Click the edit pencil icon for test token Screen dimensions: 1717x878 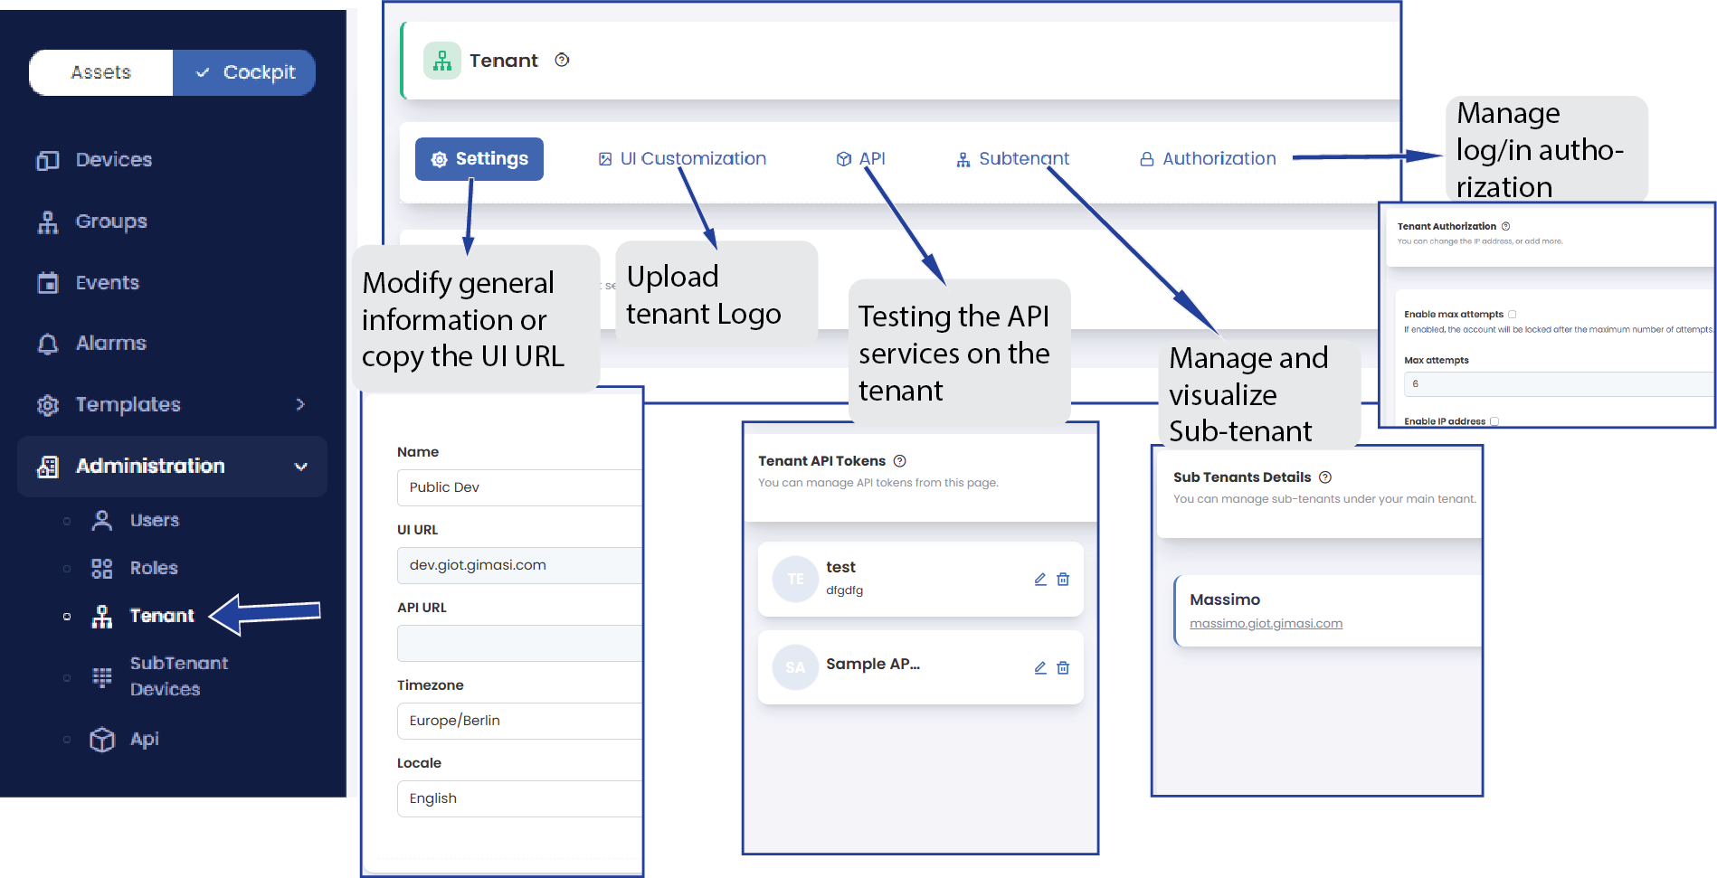(x=1040, y=580)
